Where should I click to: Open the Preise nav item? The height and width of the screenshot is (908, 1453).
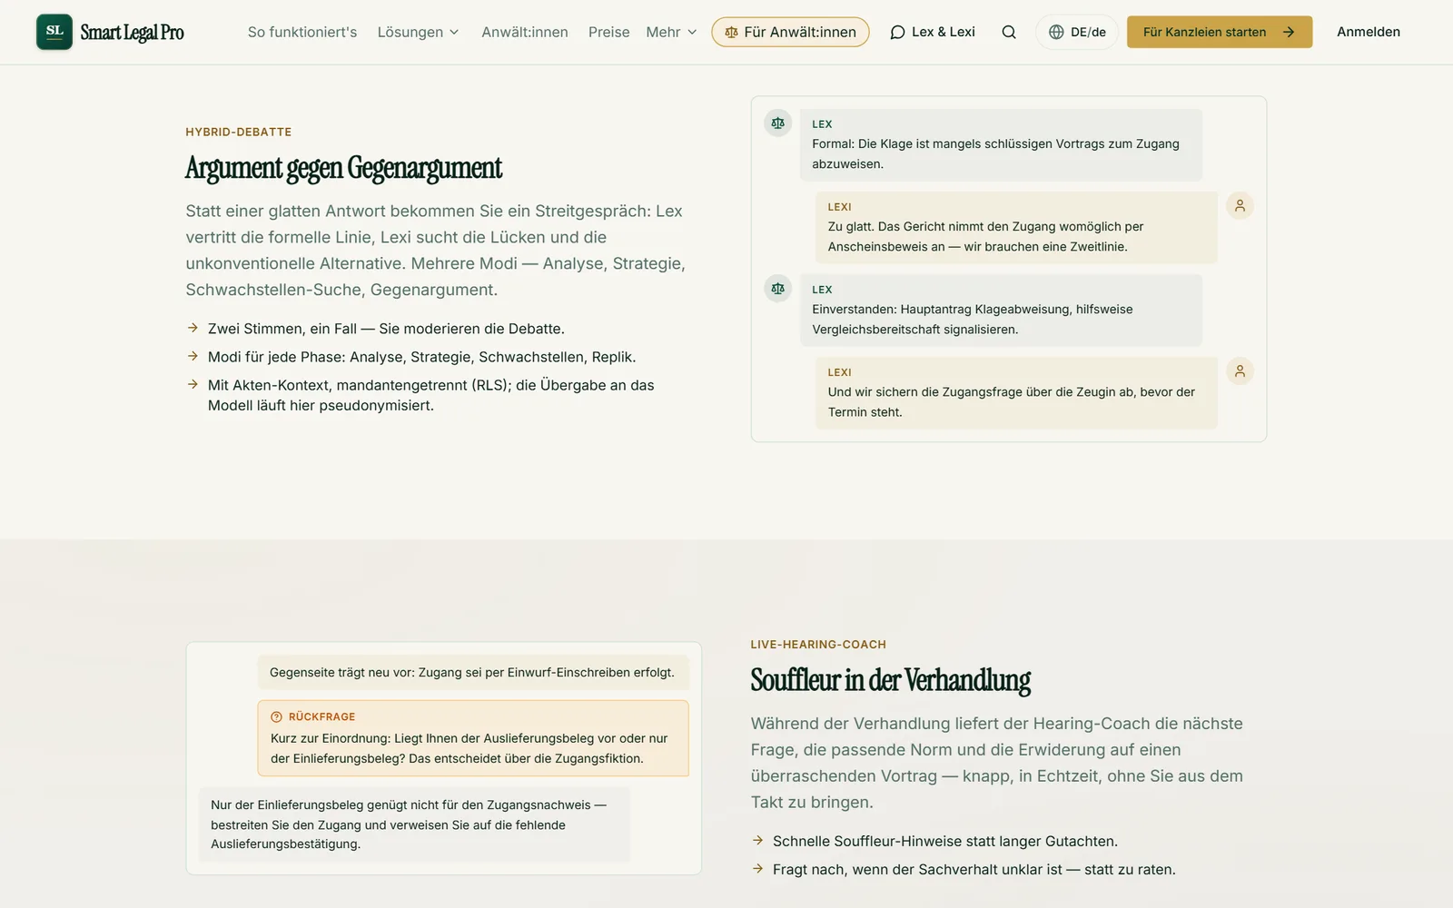point(608,32)
